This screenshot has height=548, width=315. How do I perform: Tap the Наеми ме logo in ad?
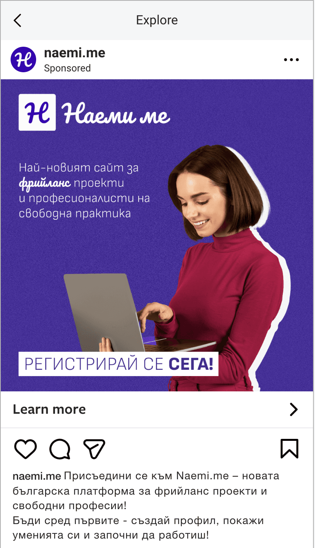point(95,112)
